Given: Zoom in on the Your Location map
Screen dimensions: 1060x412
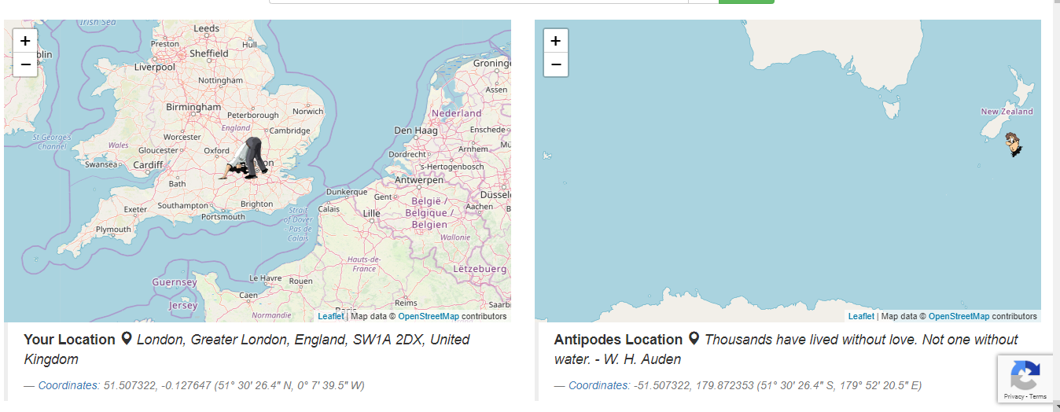Looking at the screenshot, I should pos(25,41).
